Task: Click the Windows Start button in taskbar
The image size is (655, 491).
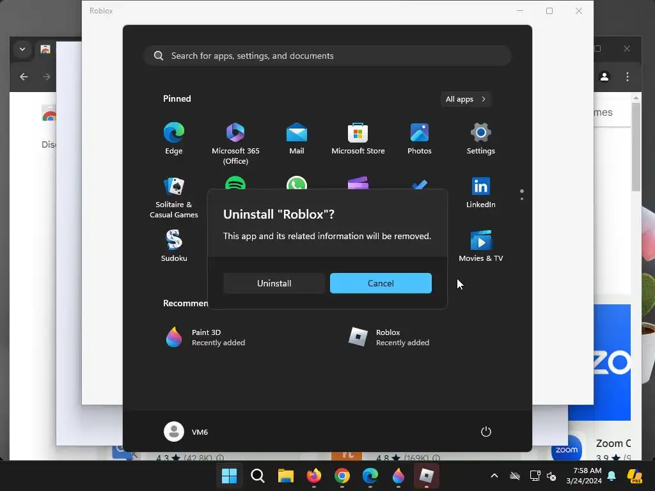Action: pyautogui.click(x=230, y=476)
